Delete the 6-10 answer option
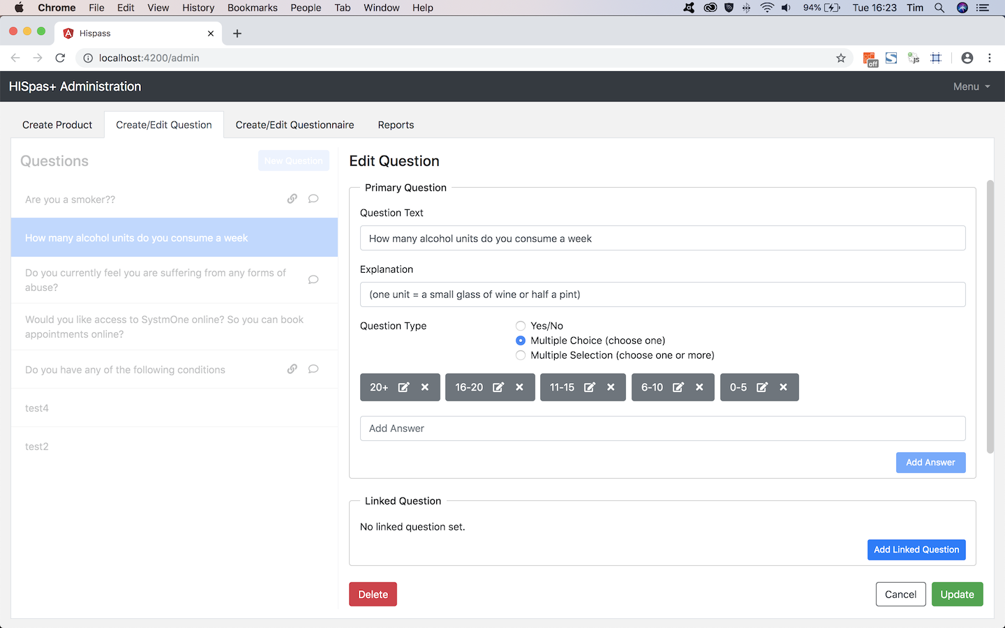The height and width of the screenshot is (628, 1005). click(x=699, y=387)
